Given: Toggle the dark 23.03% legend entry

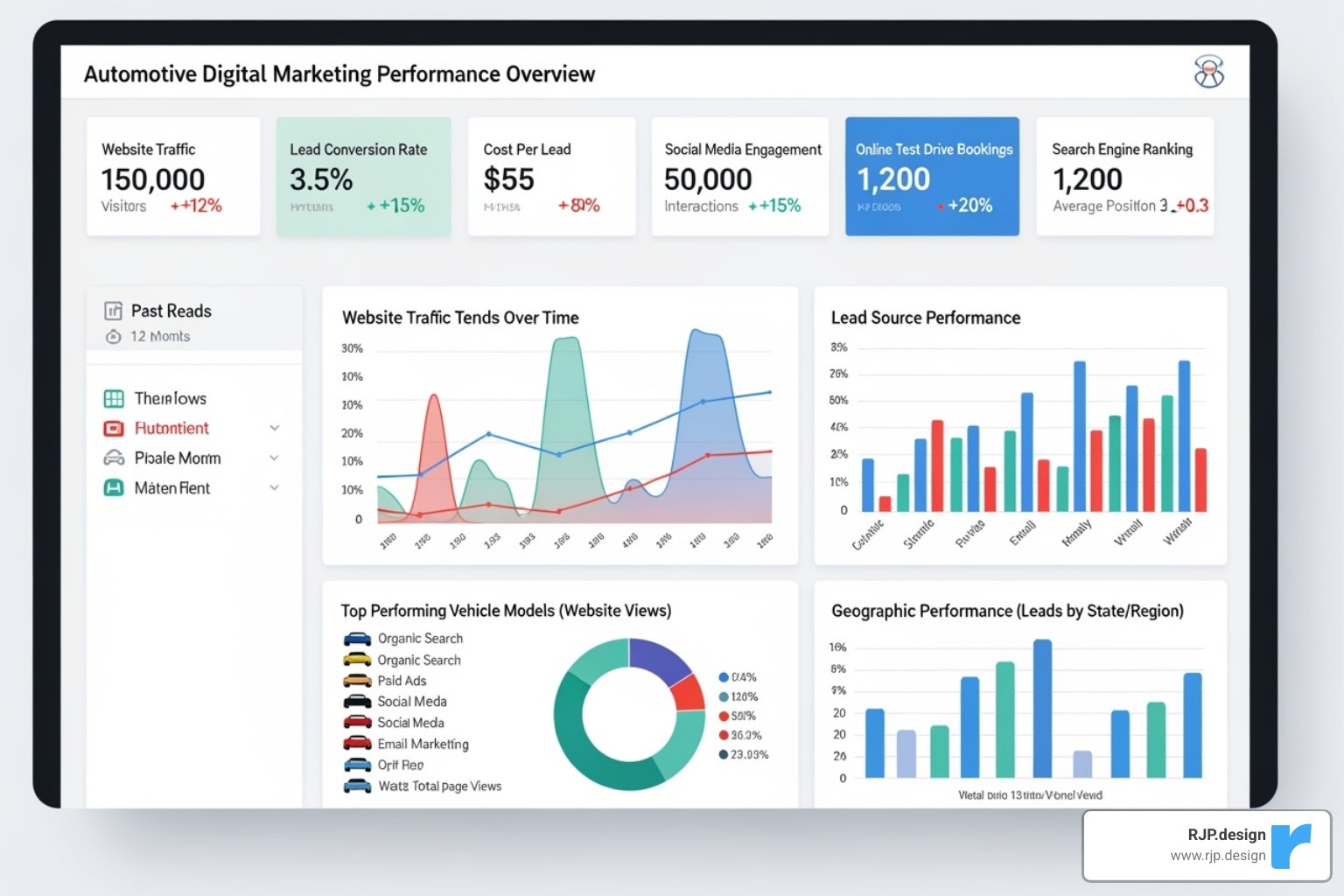Looking at the screenshot, I should [x=723, y=753].
